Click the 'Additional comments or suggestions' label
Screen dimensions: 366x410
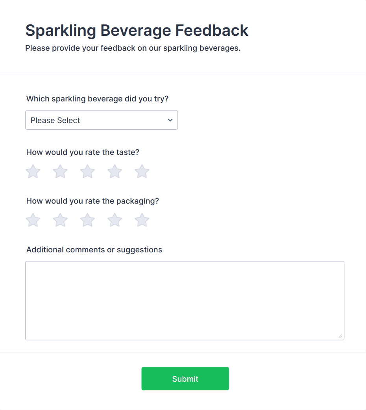(x=94, y=250)
